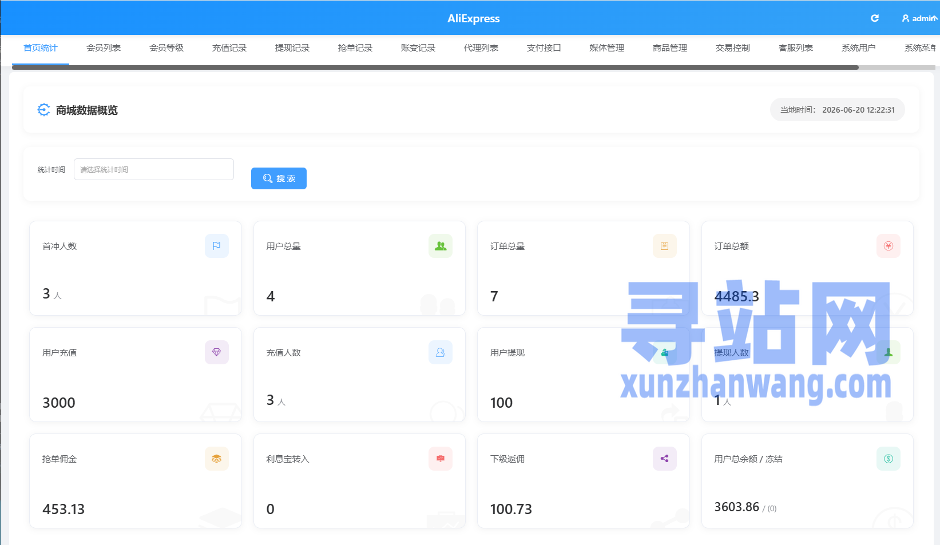
Task: Select the 首页统计 tab
Action: point(41,48)
